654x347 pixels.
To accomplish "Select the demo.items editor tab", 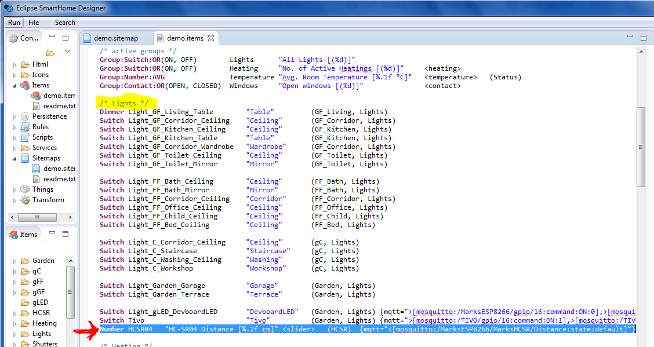I will [185, 38].
